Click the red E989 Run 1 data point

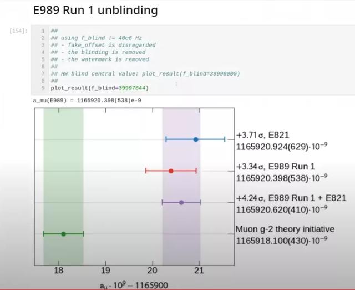171,171
